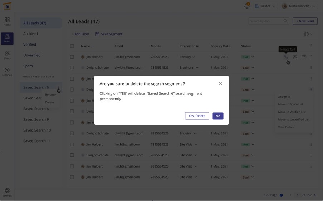Choose Move to Spam List option
Viewport: 323px width, 201px height.
pos(290,104)
